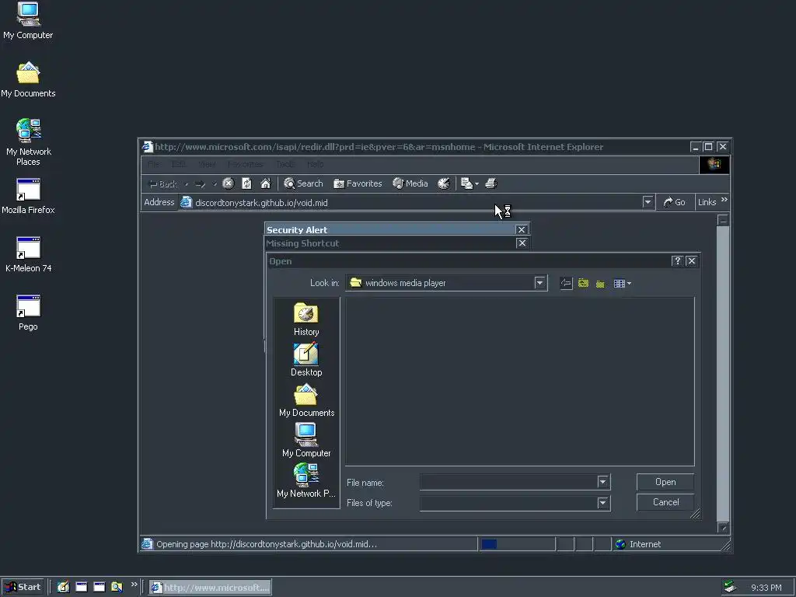The image size is (796, 597).
Task: Open the View menu in Internet Explorer
Action: coord(207,164)
